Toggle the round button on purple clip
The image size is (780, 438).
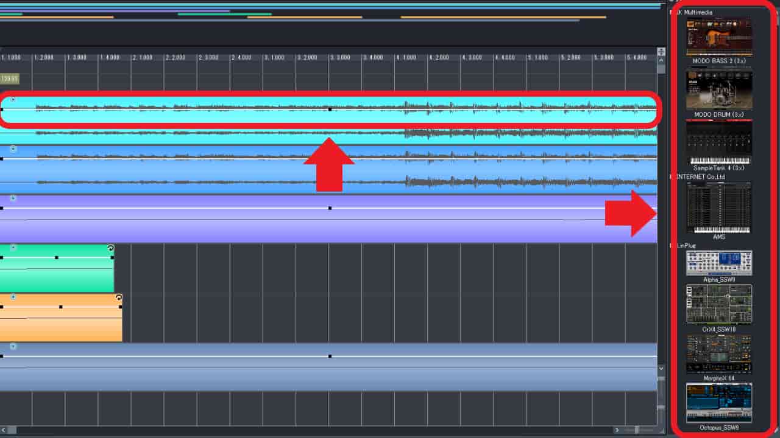coord(13,198)
